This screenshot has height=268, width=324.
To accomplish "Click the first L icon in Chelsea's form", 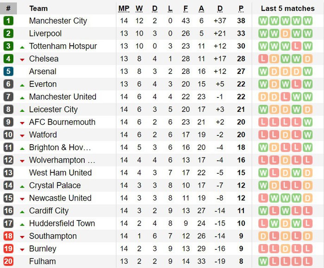I will point(263,59).
